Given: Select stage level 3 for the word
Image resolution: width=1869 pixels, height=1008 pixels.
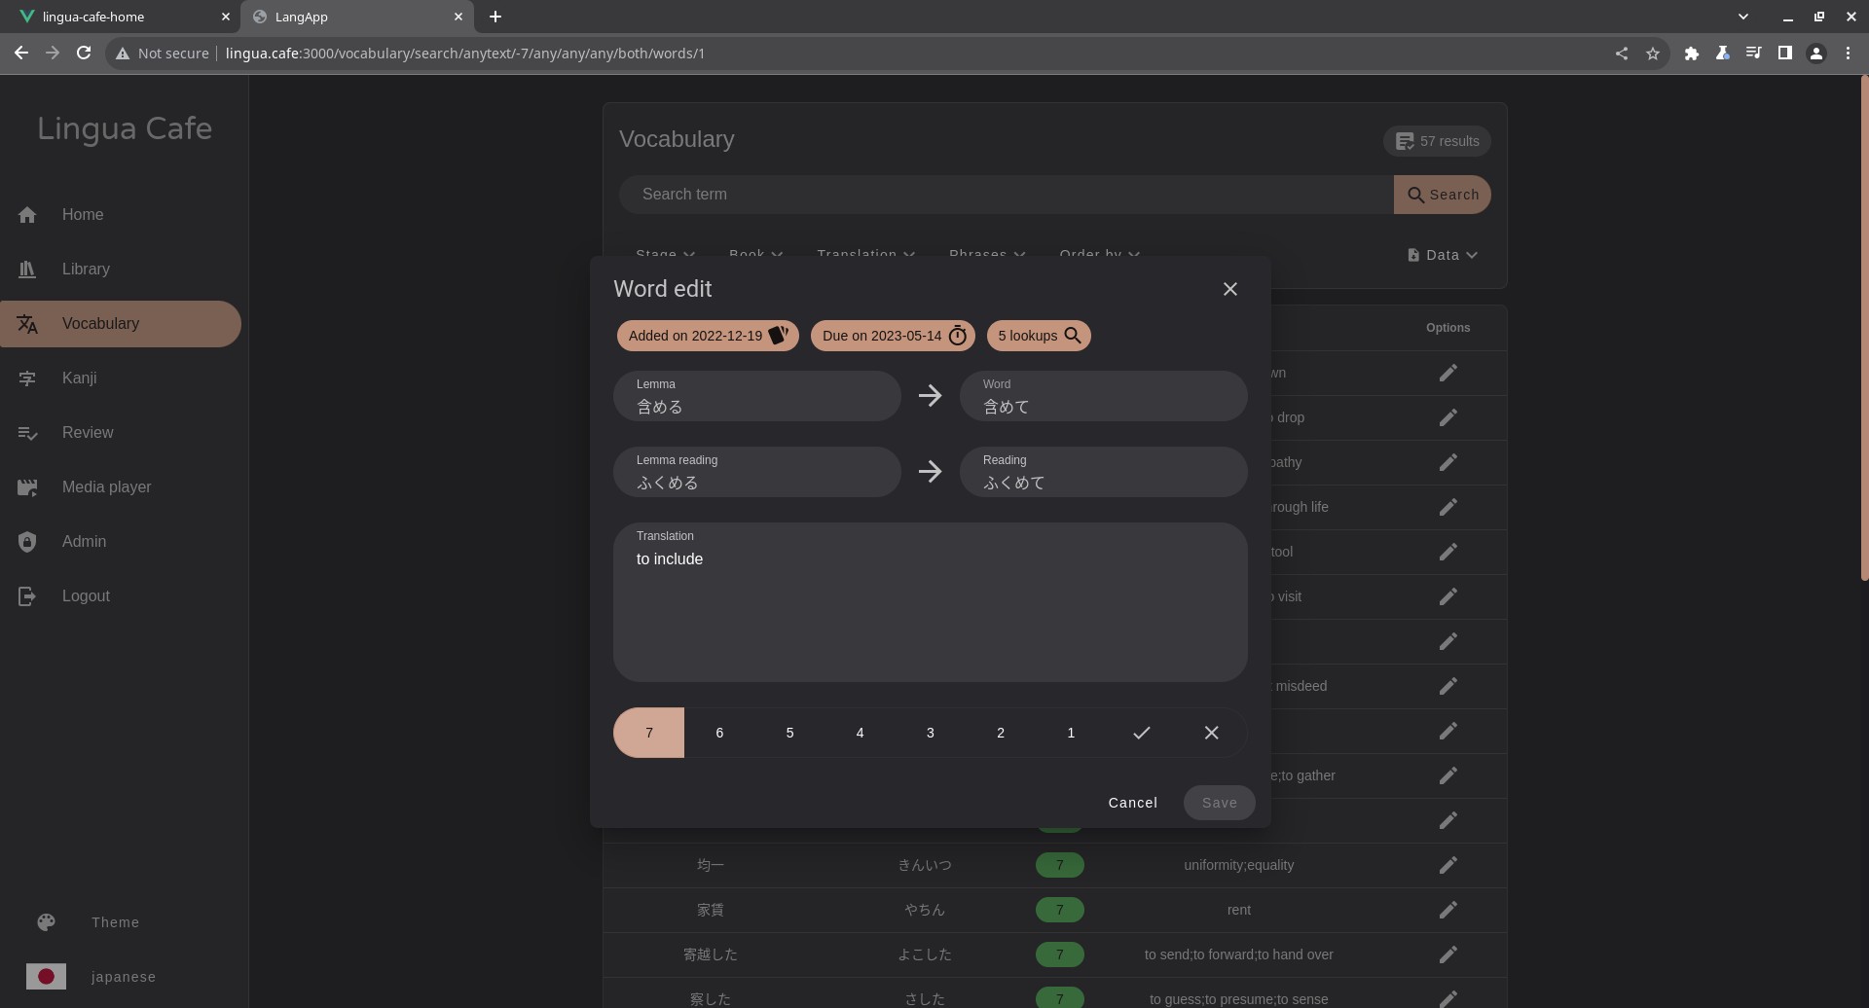Looking at the screenshot, I should (x=930, y=733).
